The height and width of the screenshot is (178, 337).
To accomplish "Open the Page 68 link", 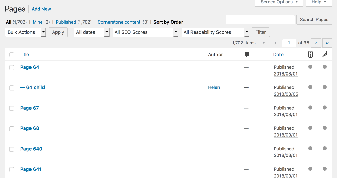I will pyautogui.click(x=30, y=128).
